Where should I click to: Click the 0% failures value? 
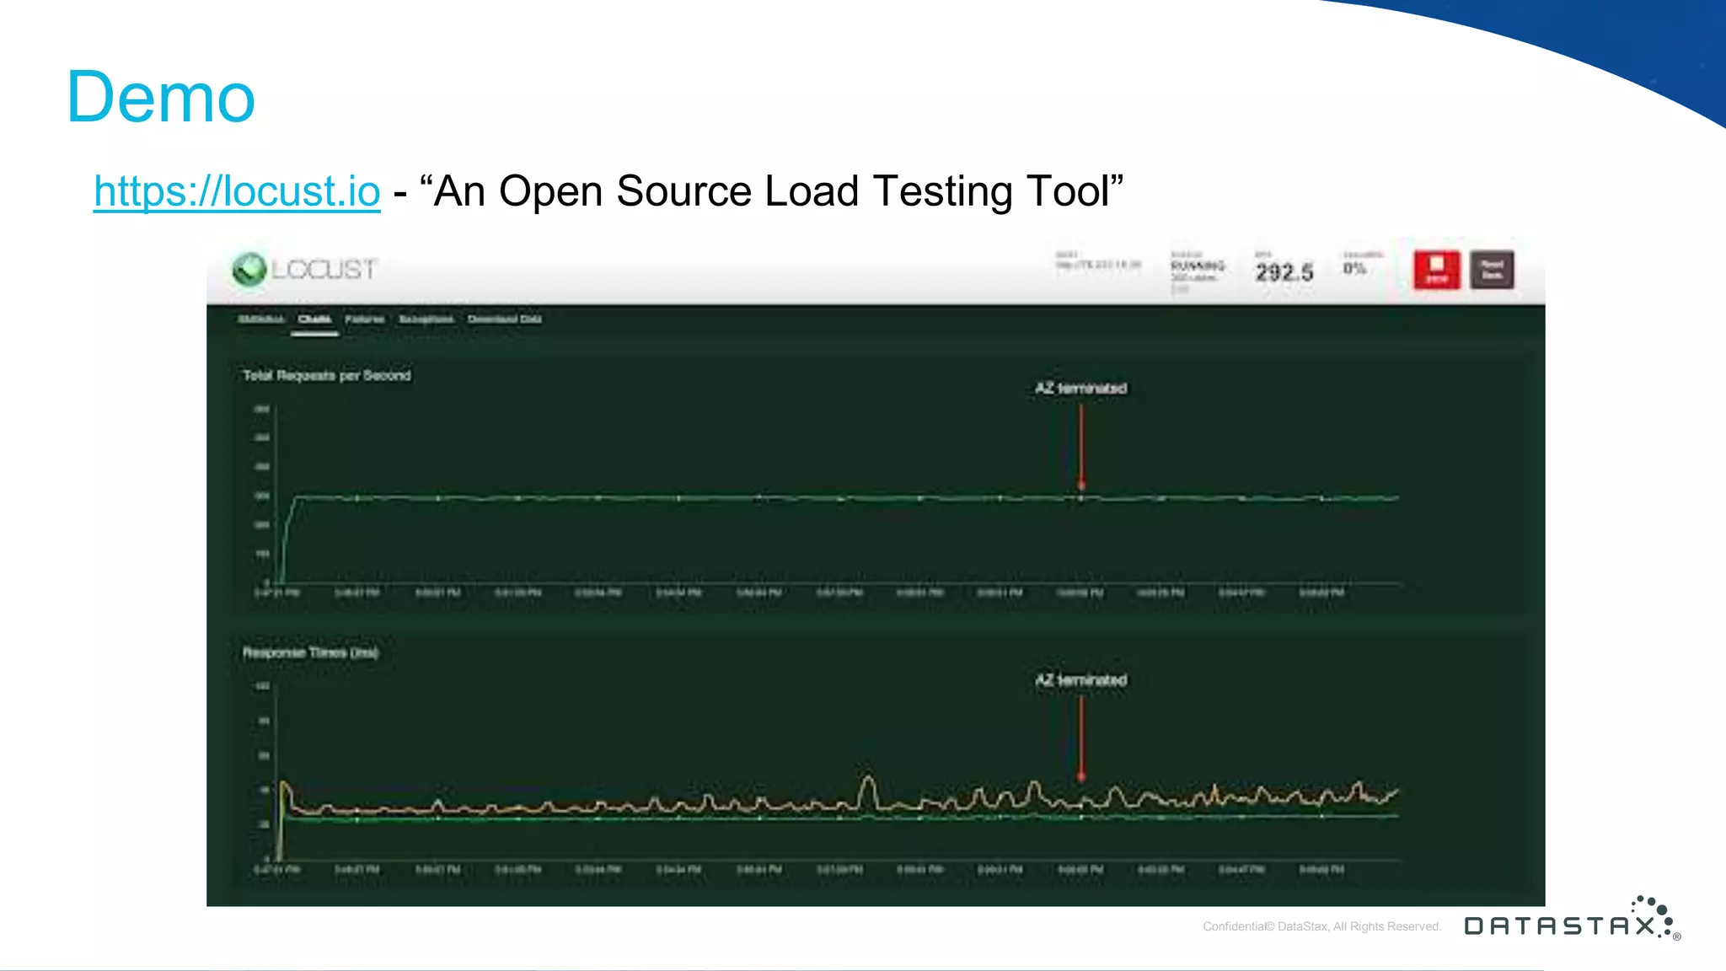(x=1354, y=269)
